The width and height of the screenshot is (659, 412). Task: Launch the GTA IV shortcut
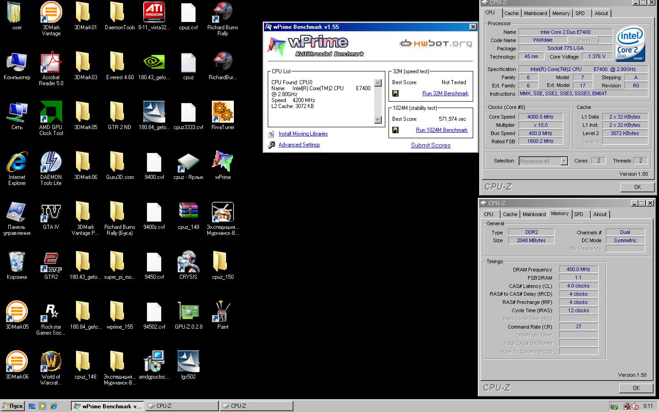coord(51,216)
